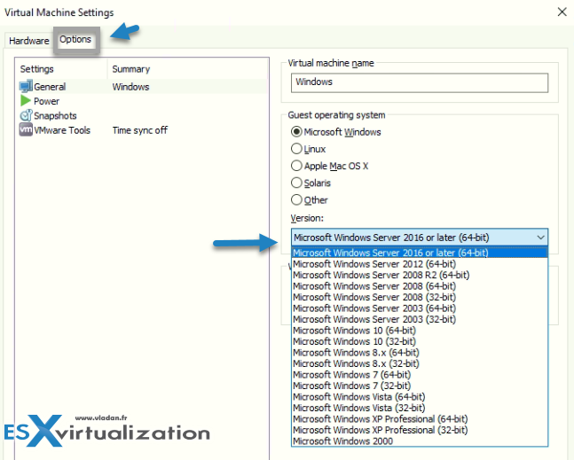Click the VMware Tools vm icon
574x460 pixels.
pos(26,129)
